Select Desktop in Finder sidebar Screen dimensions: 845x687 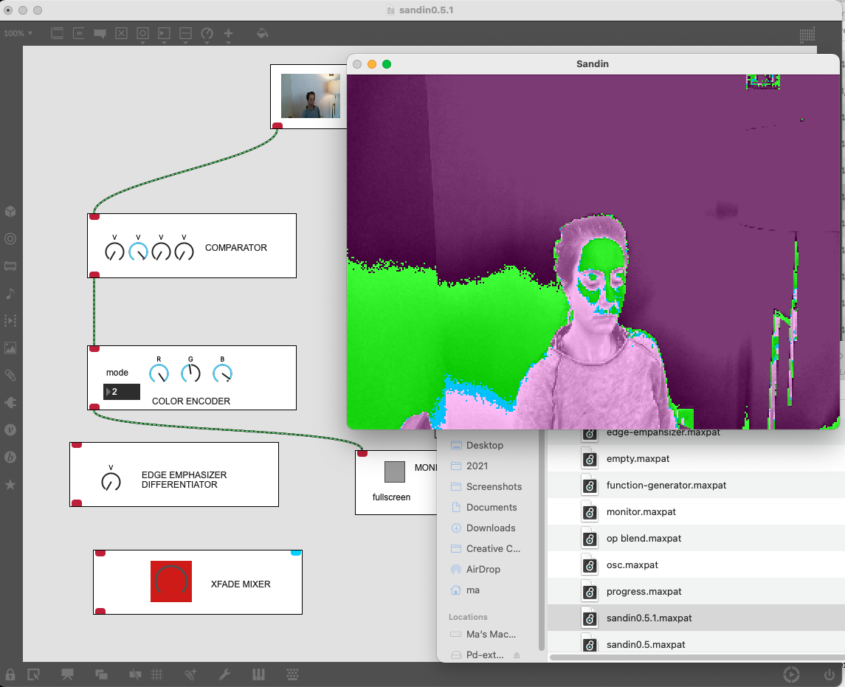[x=484, y=445]
